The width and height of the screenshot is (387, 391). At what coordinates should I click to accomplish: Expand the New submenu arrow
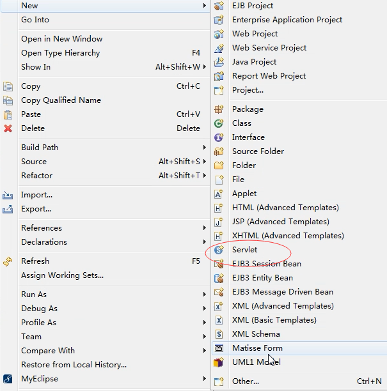pyautogui.click(x=205, y=6)
